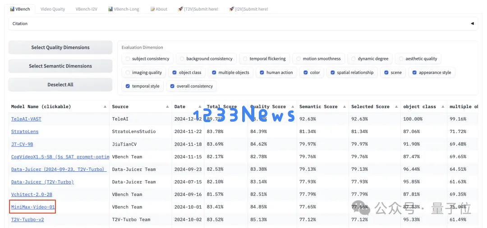
Task: Click the 99.16% multiple objects cell
Action: point(458,119)
